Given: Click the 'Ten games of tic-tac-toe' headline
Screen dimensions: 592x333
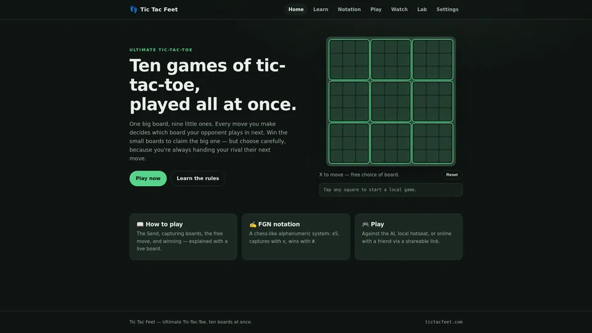Looking at the screenshot, I should (x=213, y=85).
